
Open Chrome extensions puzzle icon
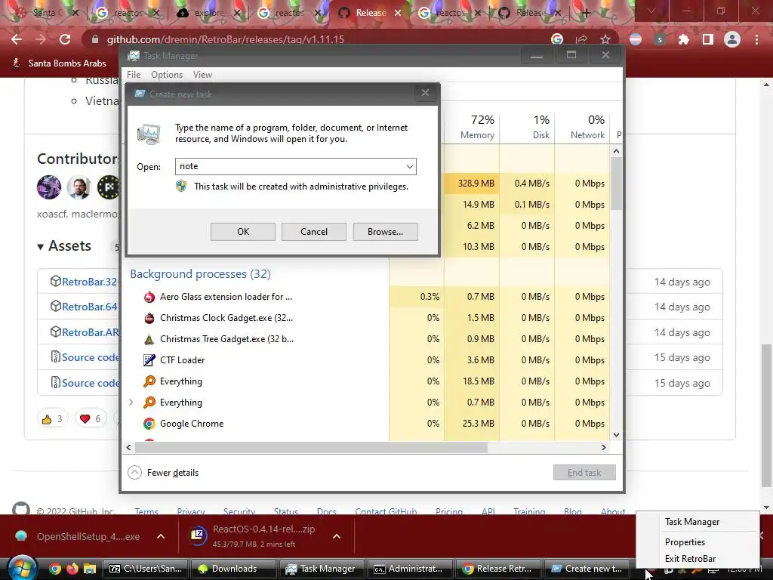click(x=683, y=39)
